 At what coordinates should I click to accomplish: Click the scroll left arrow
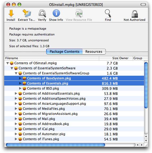tap(138, 145)
